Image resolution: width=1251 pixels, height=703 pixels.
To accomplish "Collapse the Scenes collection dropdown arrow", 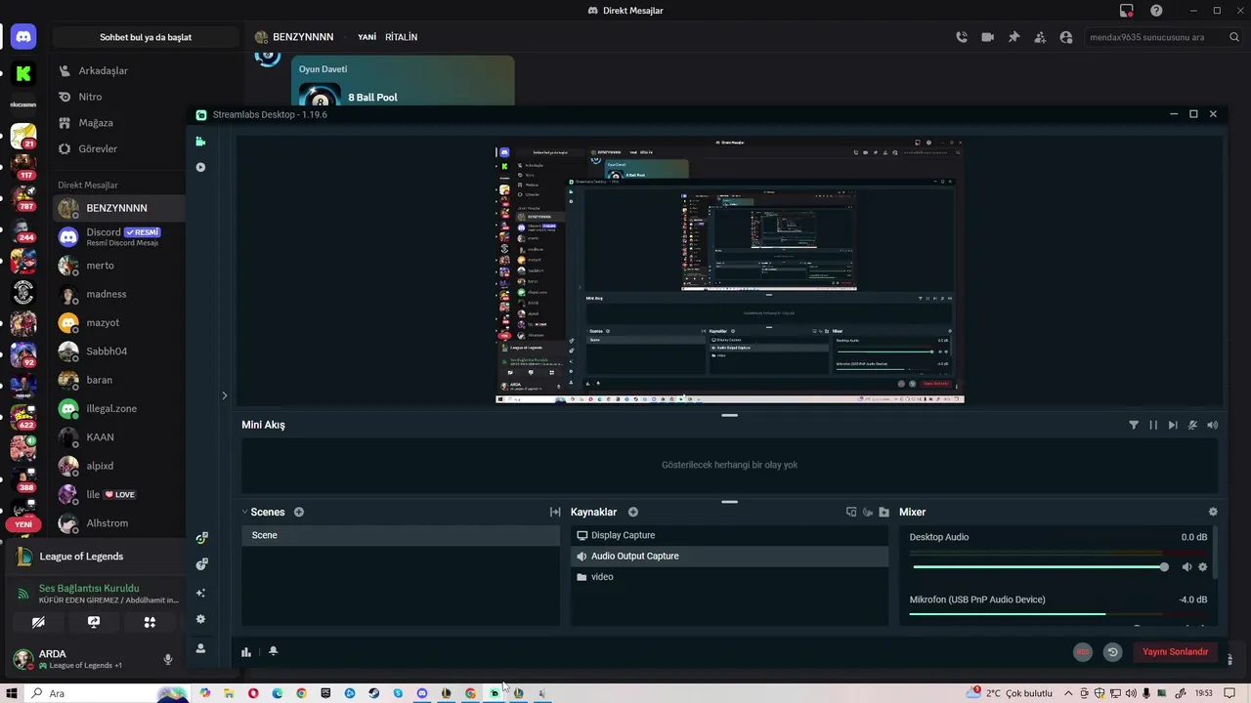I will pyautogui.click(x=245, y=512).
